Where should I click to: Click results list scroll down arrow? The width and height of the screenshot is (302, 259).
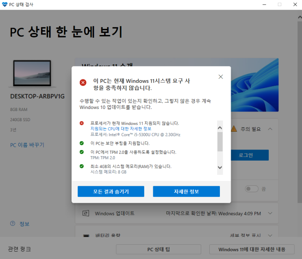tap(220, 168)
